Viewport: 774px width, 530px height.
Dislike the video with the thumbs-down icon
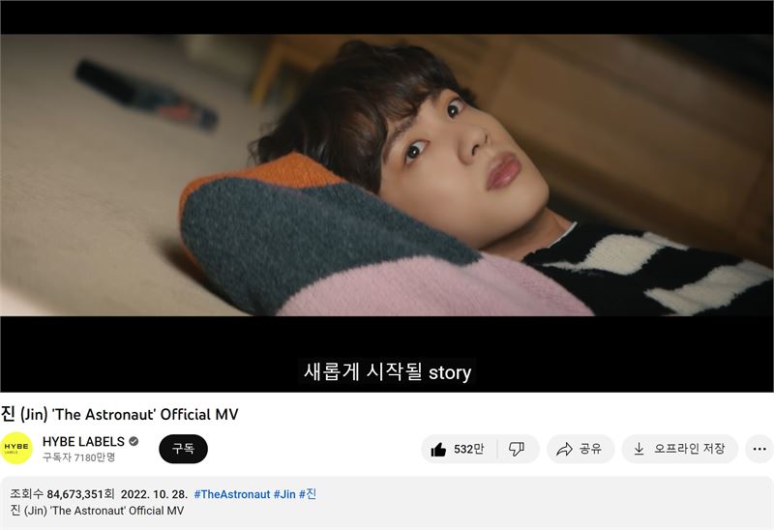tap(517, 449)
